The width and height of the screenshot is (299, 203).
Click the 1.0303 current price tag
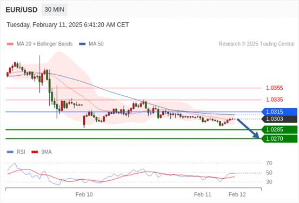(280, 119)
